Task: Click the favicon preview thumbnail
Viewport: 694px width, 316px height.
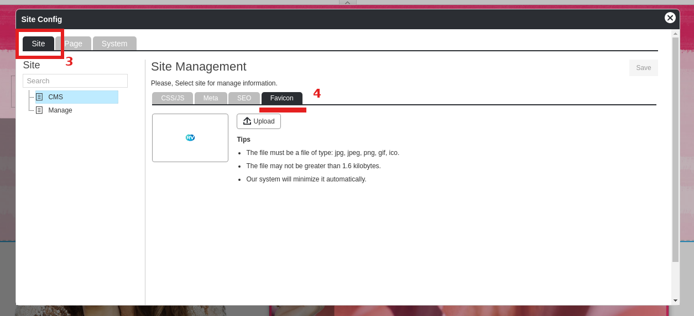Action: pos(190,138)
